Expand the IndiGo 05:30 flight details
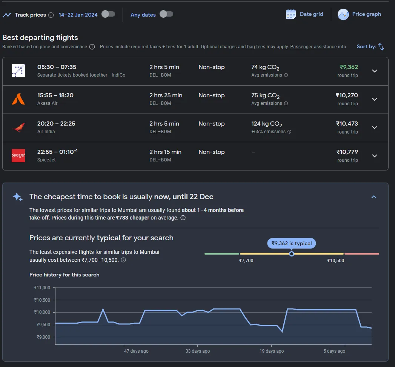Image resolution: width=395 pixels, height=367 pixels. pos(375,71)
